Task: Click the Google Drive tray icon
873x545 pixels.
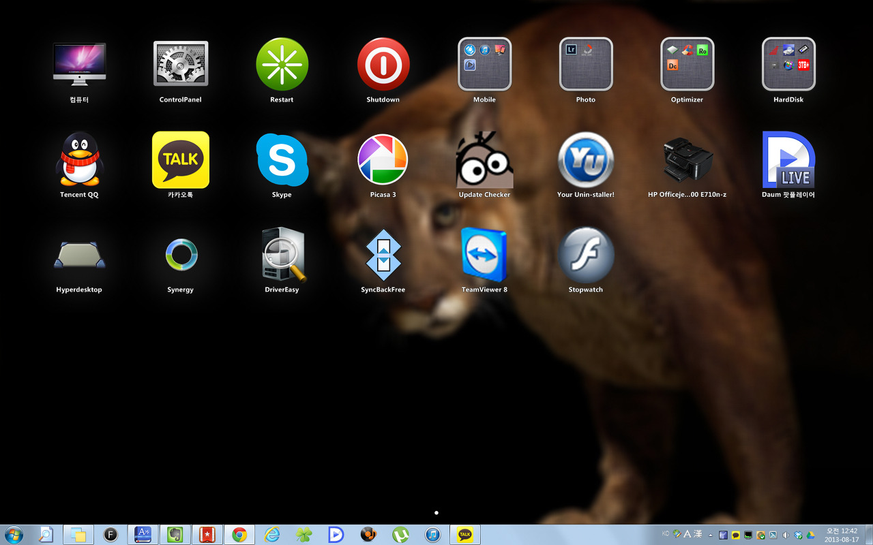Action: tap(811, 535)
